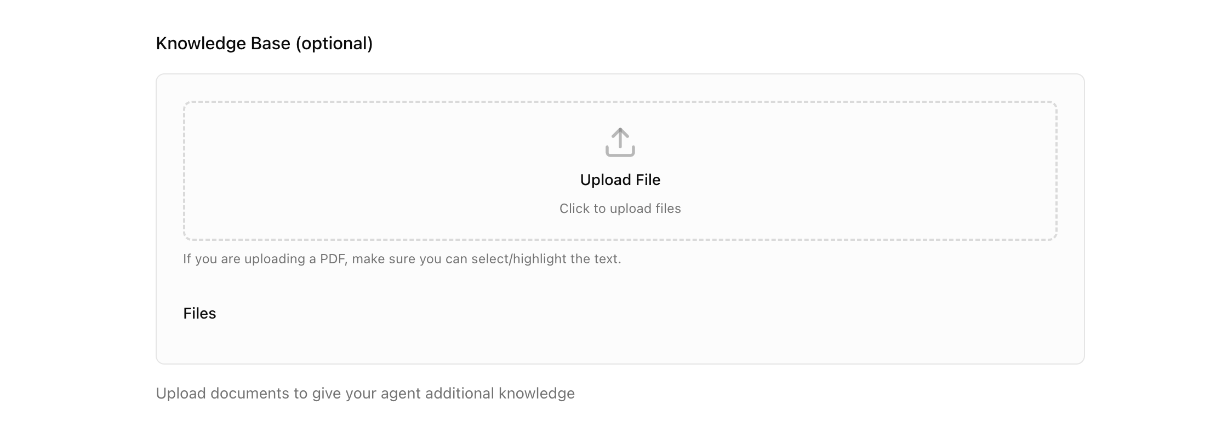Click the Files section label

point(199,313)
